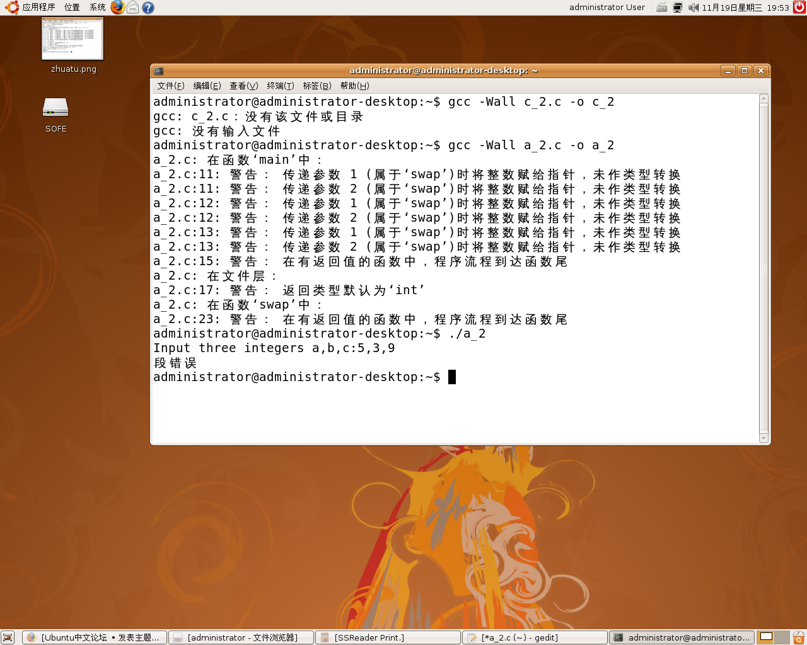
Task: Open the terminal 文件 menu
Action: 171,86
